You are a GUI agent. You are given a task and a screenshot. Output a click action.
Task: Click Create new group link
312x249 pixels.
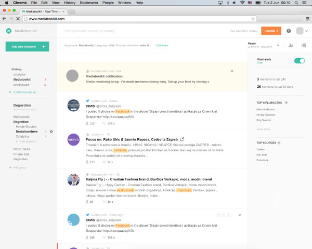click(x=24, y=92)
